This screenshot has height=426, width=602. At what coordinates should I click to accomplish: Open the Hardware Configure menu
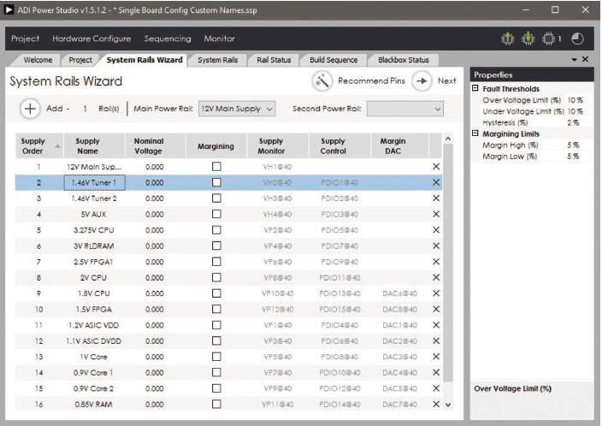click(x=91, y=38)
